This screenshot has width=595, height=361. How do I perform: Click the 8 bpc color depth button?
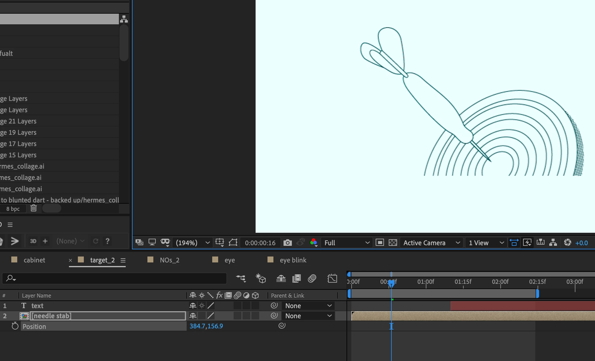pyautogui.click(x=13, y=209)
